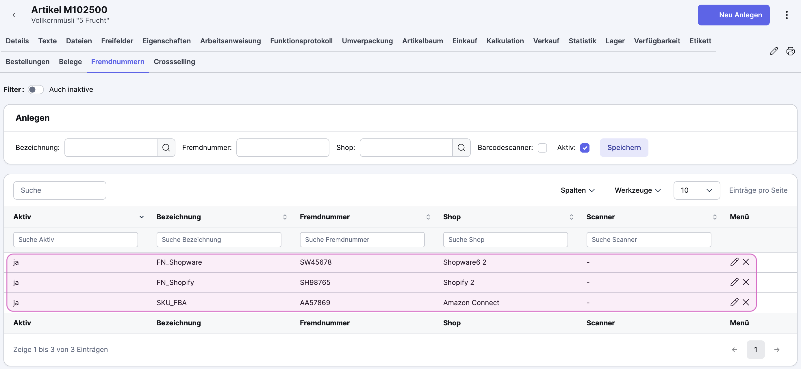The width and height of the screenshot is (801, 369).
Task: Click the Shop field search magnifier icon
Action: click(x=461, y=148)
